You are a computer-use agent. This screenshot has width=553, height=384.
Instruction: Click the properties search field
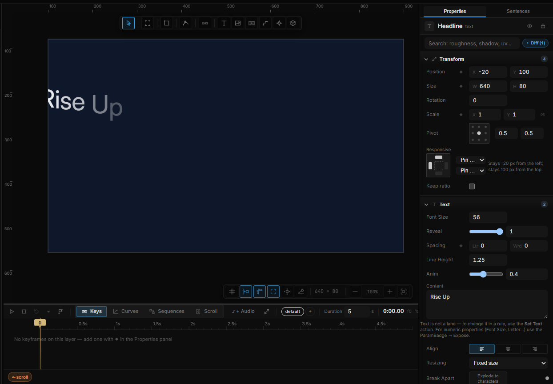click(x=472, y=43)
